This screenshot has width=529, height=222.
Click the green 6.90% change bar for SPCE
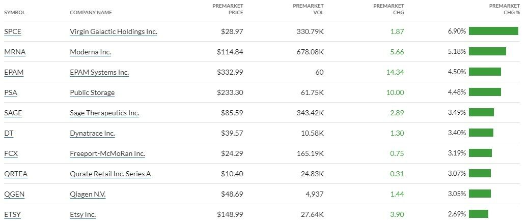493,31
